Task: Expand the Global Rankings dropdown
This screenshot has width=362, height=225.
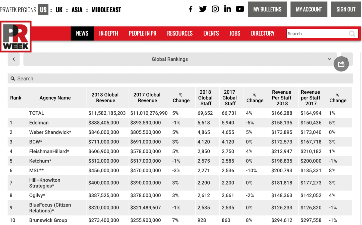Action: [180, 59]
